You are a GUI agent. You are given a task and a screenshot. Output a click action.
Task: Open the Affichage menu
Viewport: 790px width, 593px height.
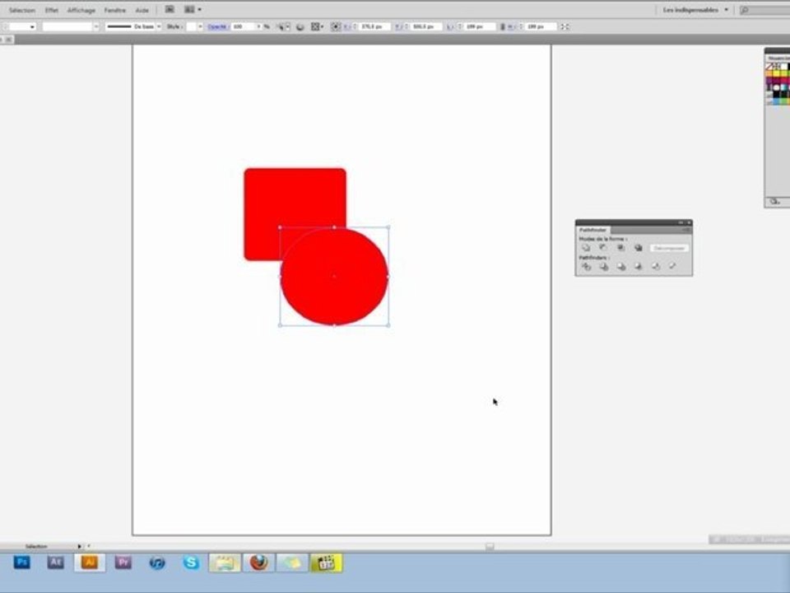pyautogui.click(x=81, y=10)
